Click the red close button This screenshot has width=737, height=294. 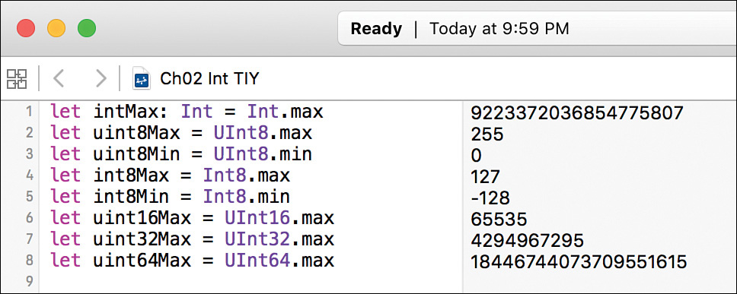26,29
